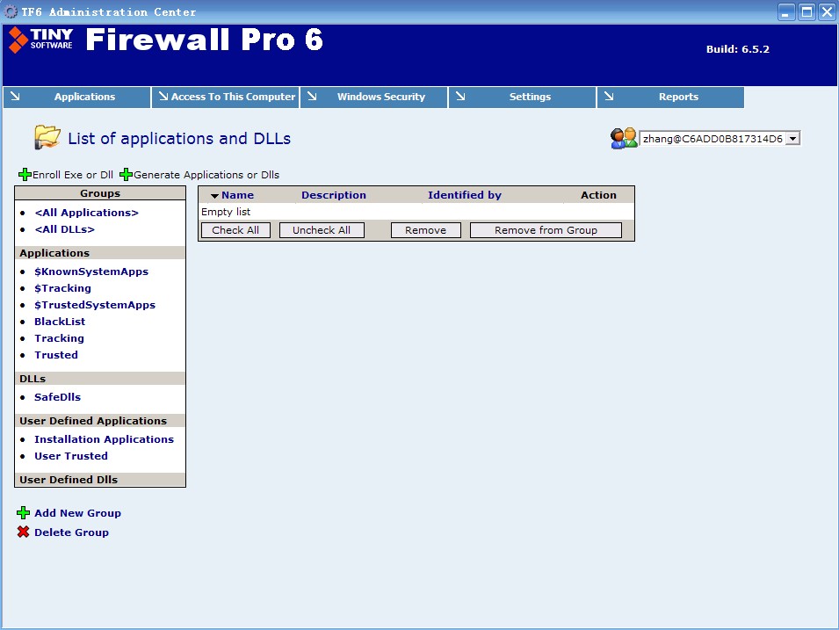Open the User Trusted group
Viewport: 839px width, 630px height.
(71, 456)
